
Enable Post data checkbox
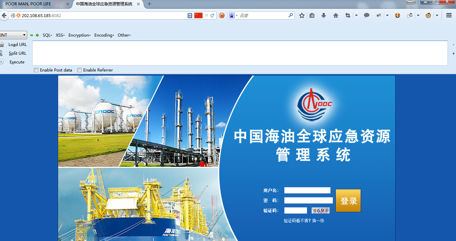point(36,70)
